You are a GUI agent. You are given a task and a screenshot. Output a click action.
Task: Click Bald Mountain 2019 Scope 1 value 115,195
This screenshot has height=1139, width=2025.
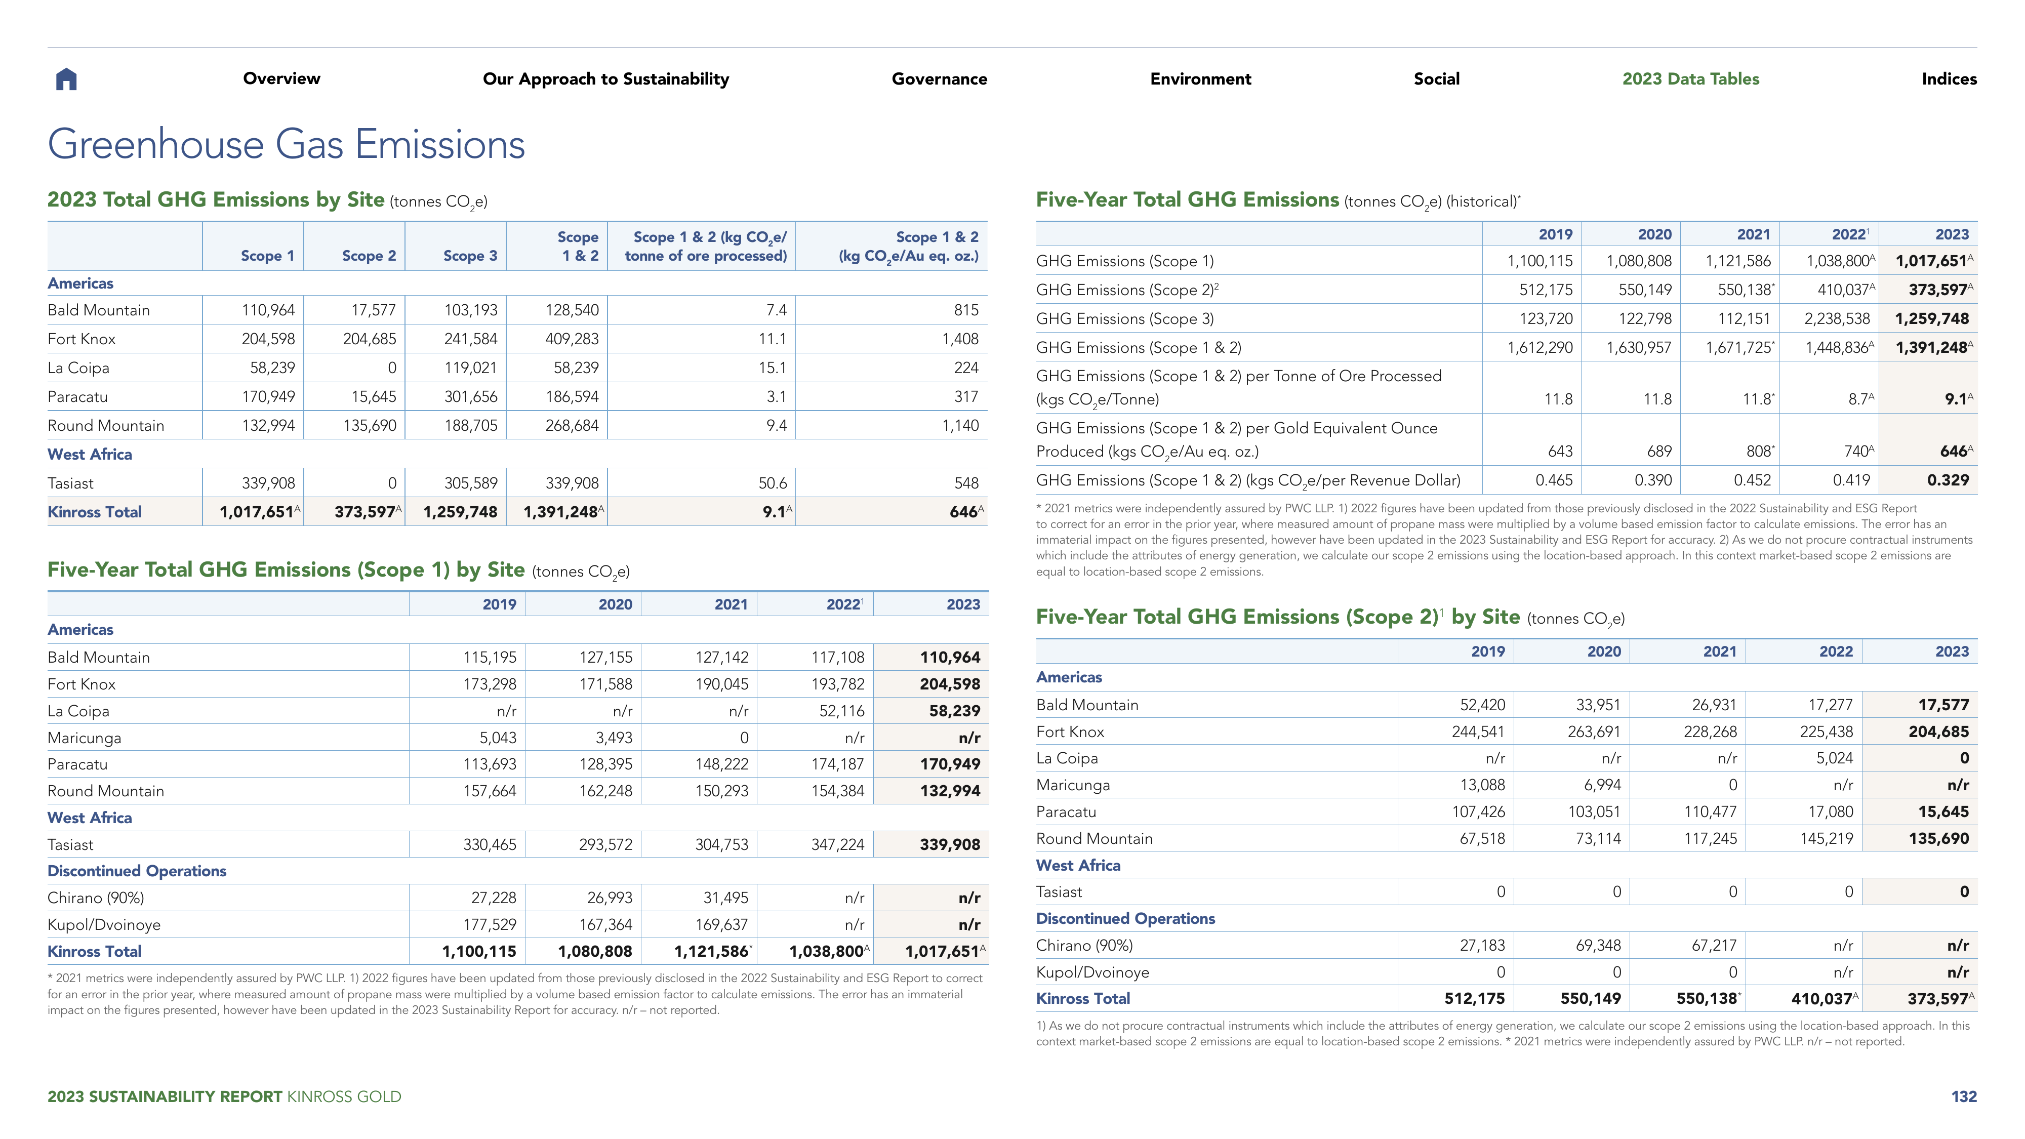tap(490, 658)
